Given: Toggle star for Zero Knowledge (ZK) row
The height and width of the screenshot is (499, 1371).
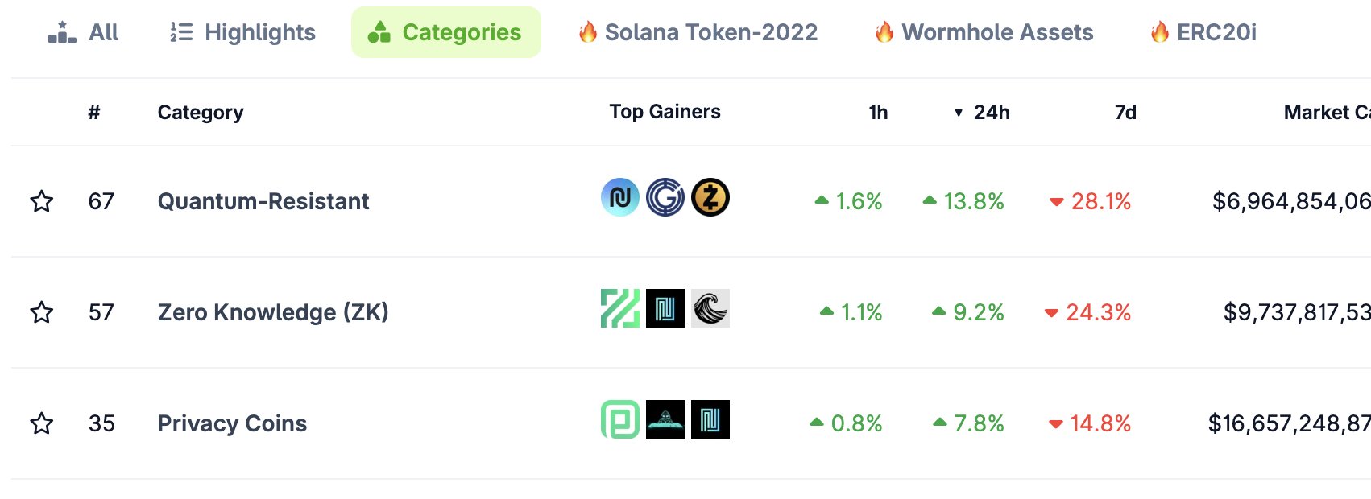Looking at the screenshot, I should (x=42, y=312).
